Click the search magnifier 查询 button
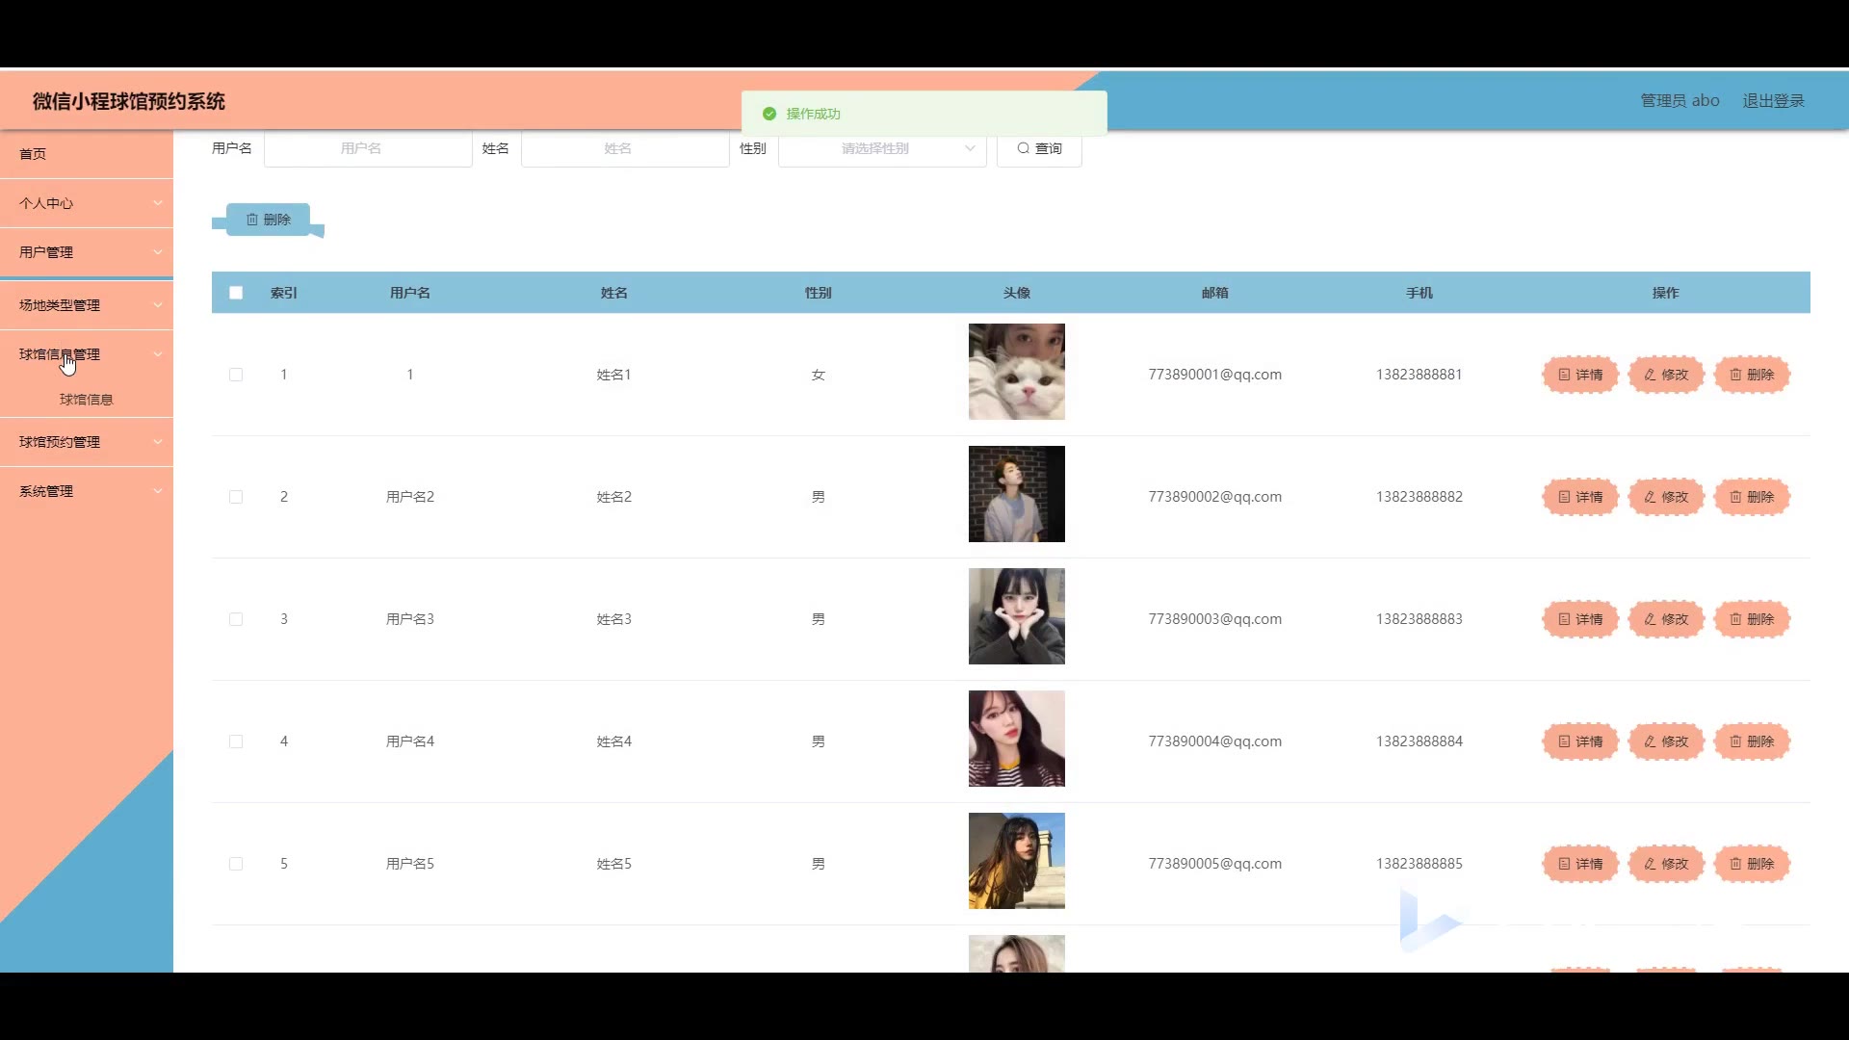Screen dimensions: 1849x1040 pos(1038,148)
